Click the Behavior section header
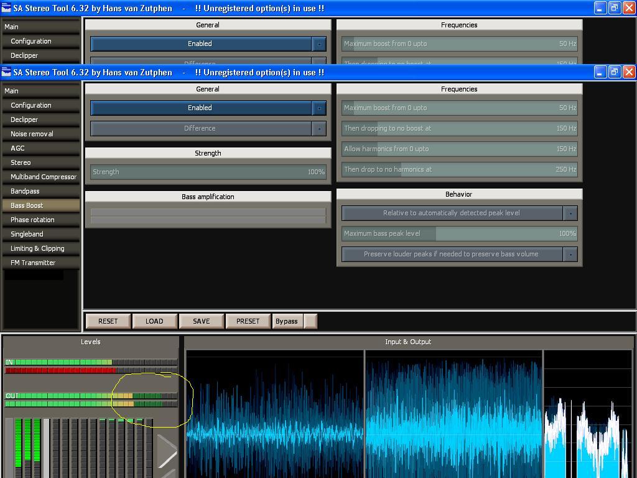Viewport: 637px width, 478px height. pyautogui.click(x=460, y=194)
